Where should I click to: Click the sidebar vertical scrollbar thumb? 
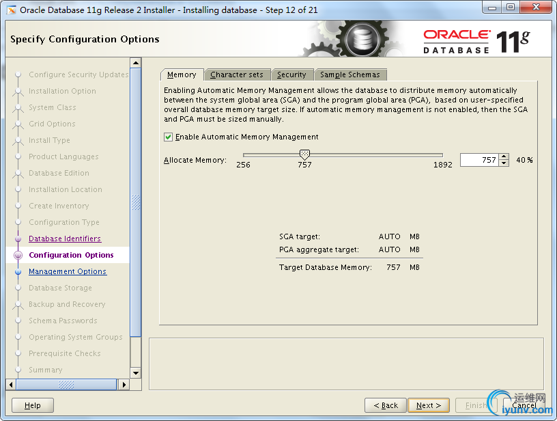pyautogui.click(x=136, y=202)
